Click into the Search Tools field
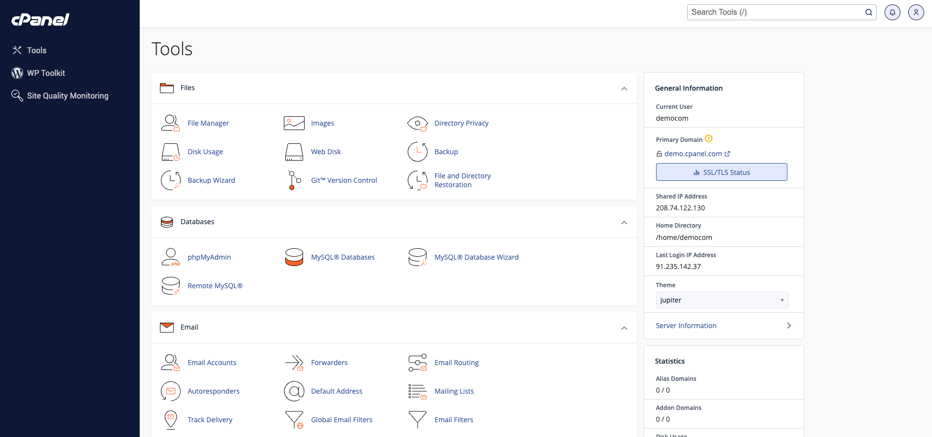The width and height of the screenshot is (932, 437). (x=775, y=12)
